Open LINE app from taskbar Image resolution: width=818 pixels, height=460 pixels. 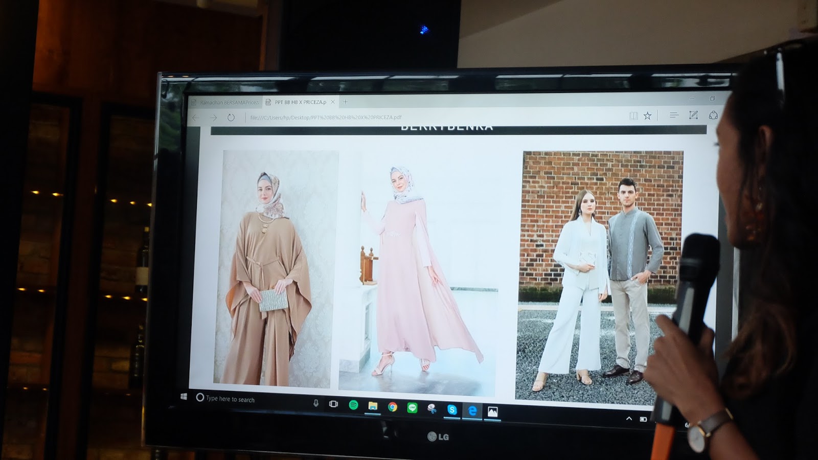(x=412, y=408)
